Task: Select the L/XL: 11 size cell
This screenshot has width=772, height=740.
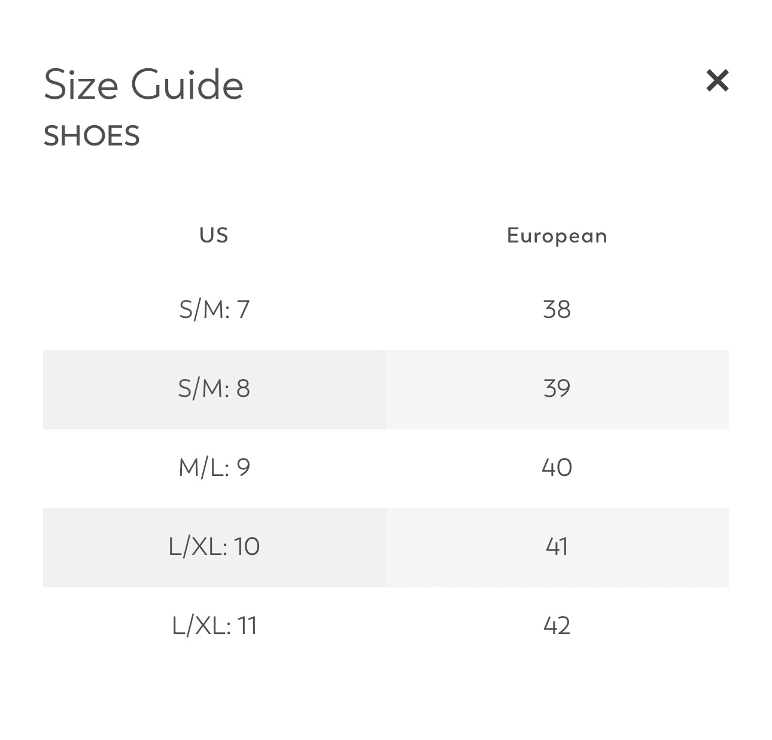Action: [214, 626]
